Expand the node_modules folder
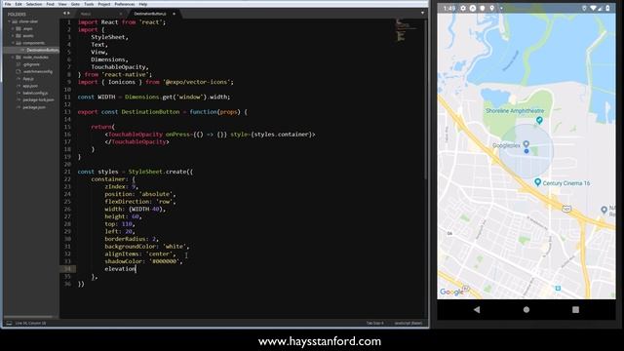Image resolution: width=624 pixels, height=351 pixels. [x=13, y=58]
